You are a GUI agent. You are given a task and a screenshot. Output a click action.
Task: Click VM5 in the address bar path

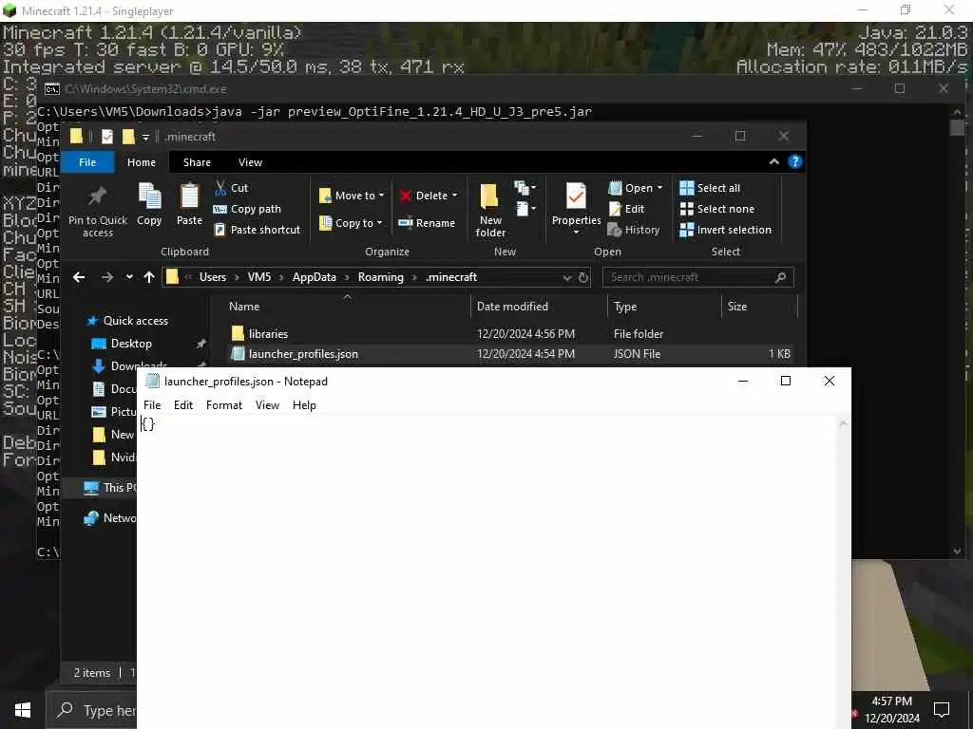[259, 277]
